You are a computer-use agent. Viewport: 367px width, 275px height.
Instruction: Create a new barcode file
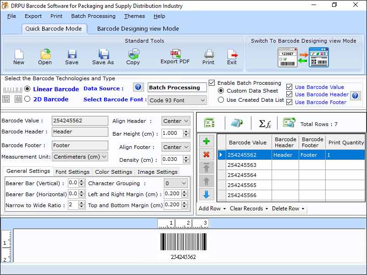click(18, 56)
